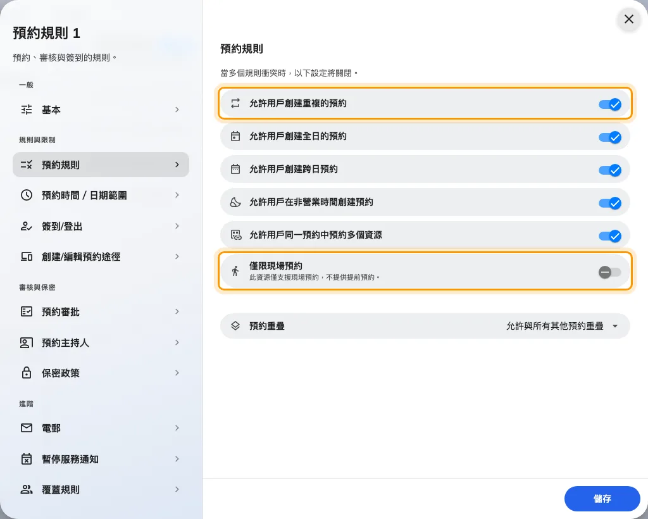The width and height of the screenshot is (648, 519).
Task: Turn off 允許用戶在非營業時間創建預約 switch
Action: [610, 203]
